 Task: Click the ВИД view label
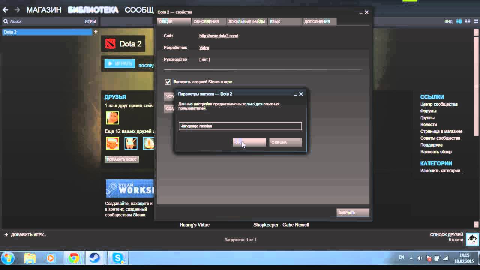(x=448, y=21)
